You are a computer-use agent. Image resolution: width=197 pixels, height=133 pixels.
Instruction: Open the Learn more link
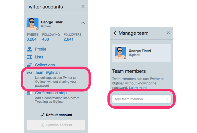pyautogui.click(x=138, y=88)
